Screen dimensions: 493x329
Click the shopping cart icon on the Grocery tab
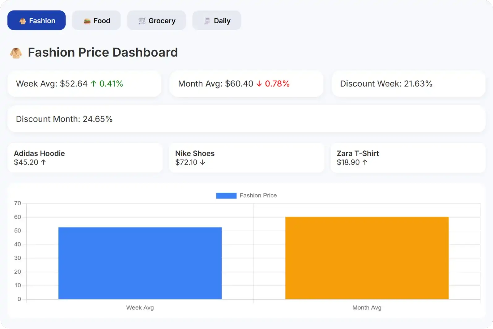(x=142, y=21)
